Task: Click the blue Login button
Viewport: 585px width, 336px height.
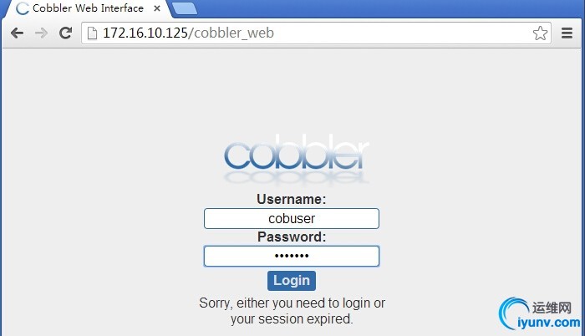Action: pyautogui.click(x=292, y=281)
